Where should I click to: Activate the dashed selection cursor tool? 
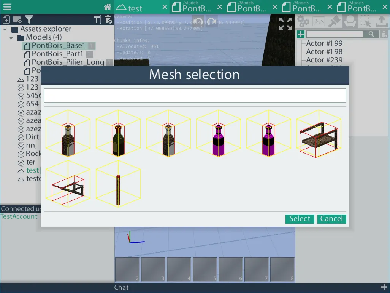pos(366,21)
